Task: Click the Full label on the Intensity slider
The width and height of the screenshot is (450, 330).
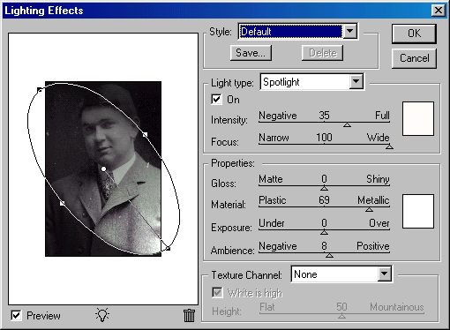Action: 382,116
